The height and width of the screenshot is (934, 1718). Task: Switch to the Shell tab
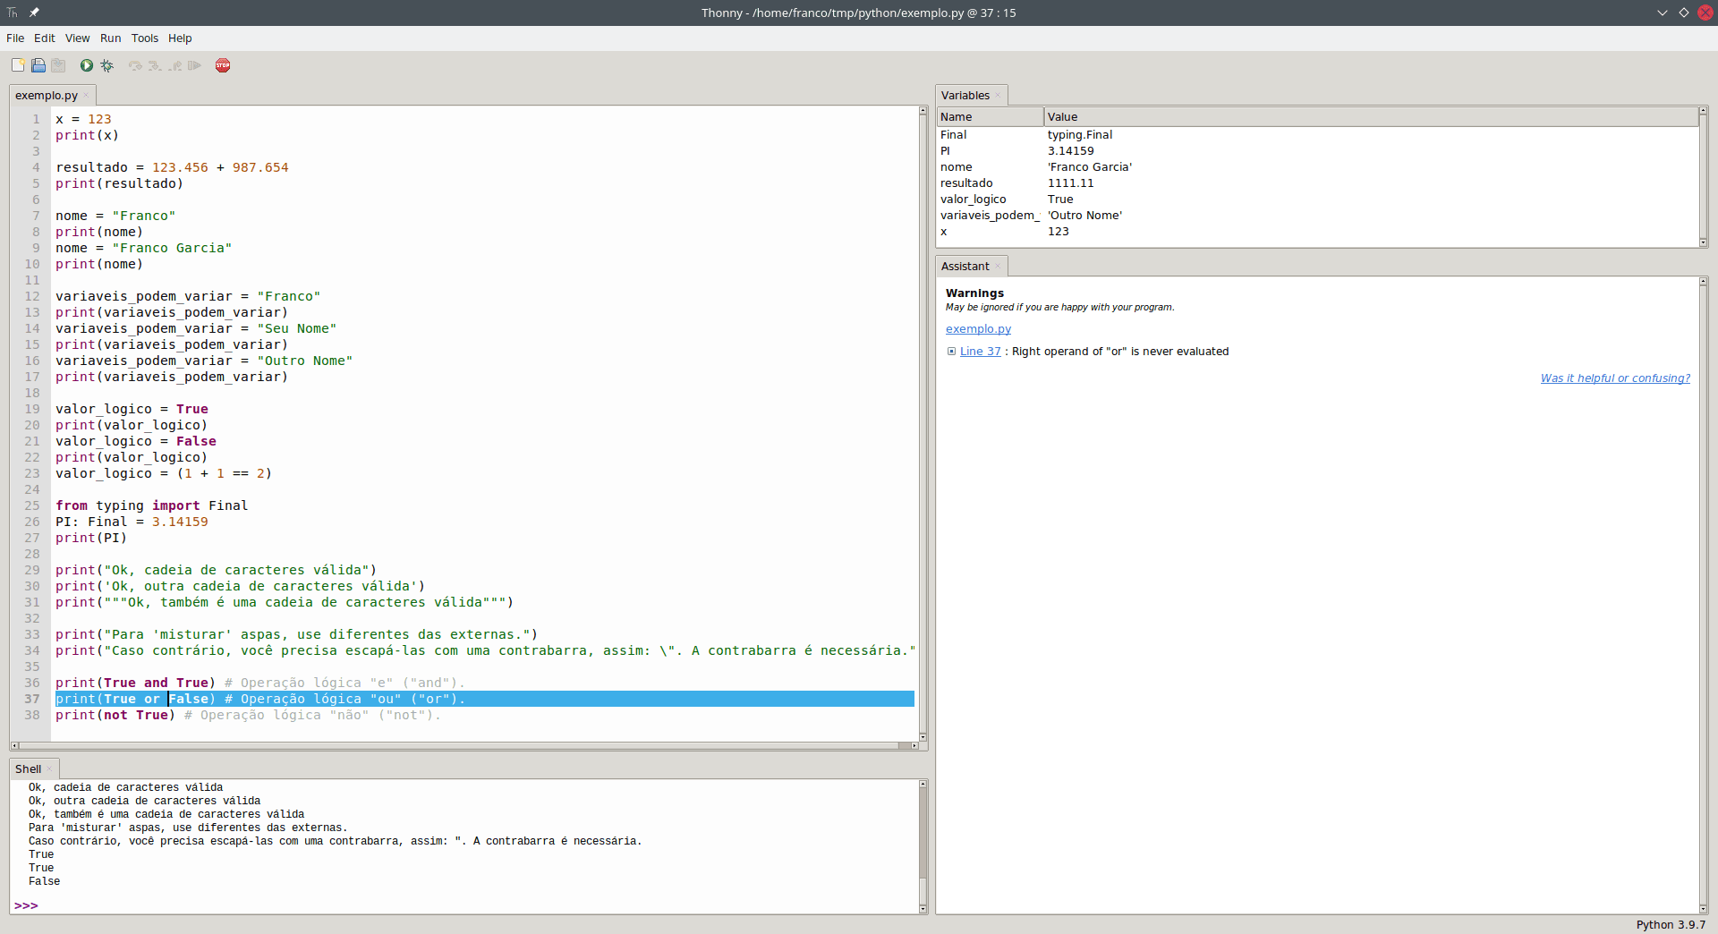(x=29, y=768)
